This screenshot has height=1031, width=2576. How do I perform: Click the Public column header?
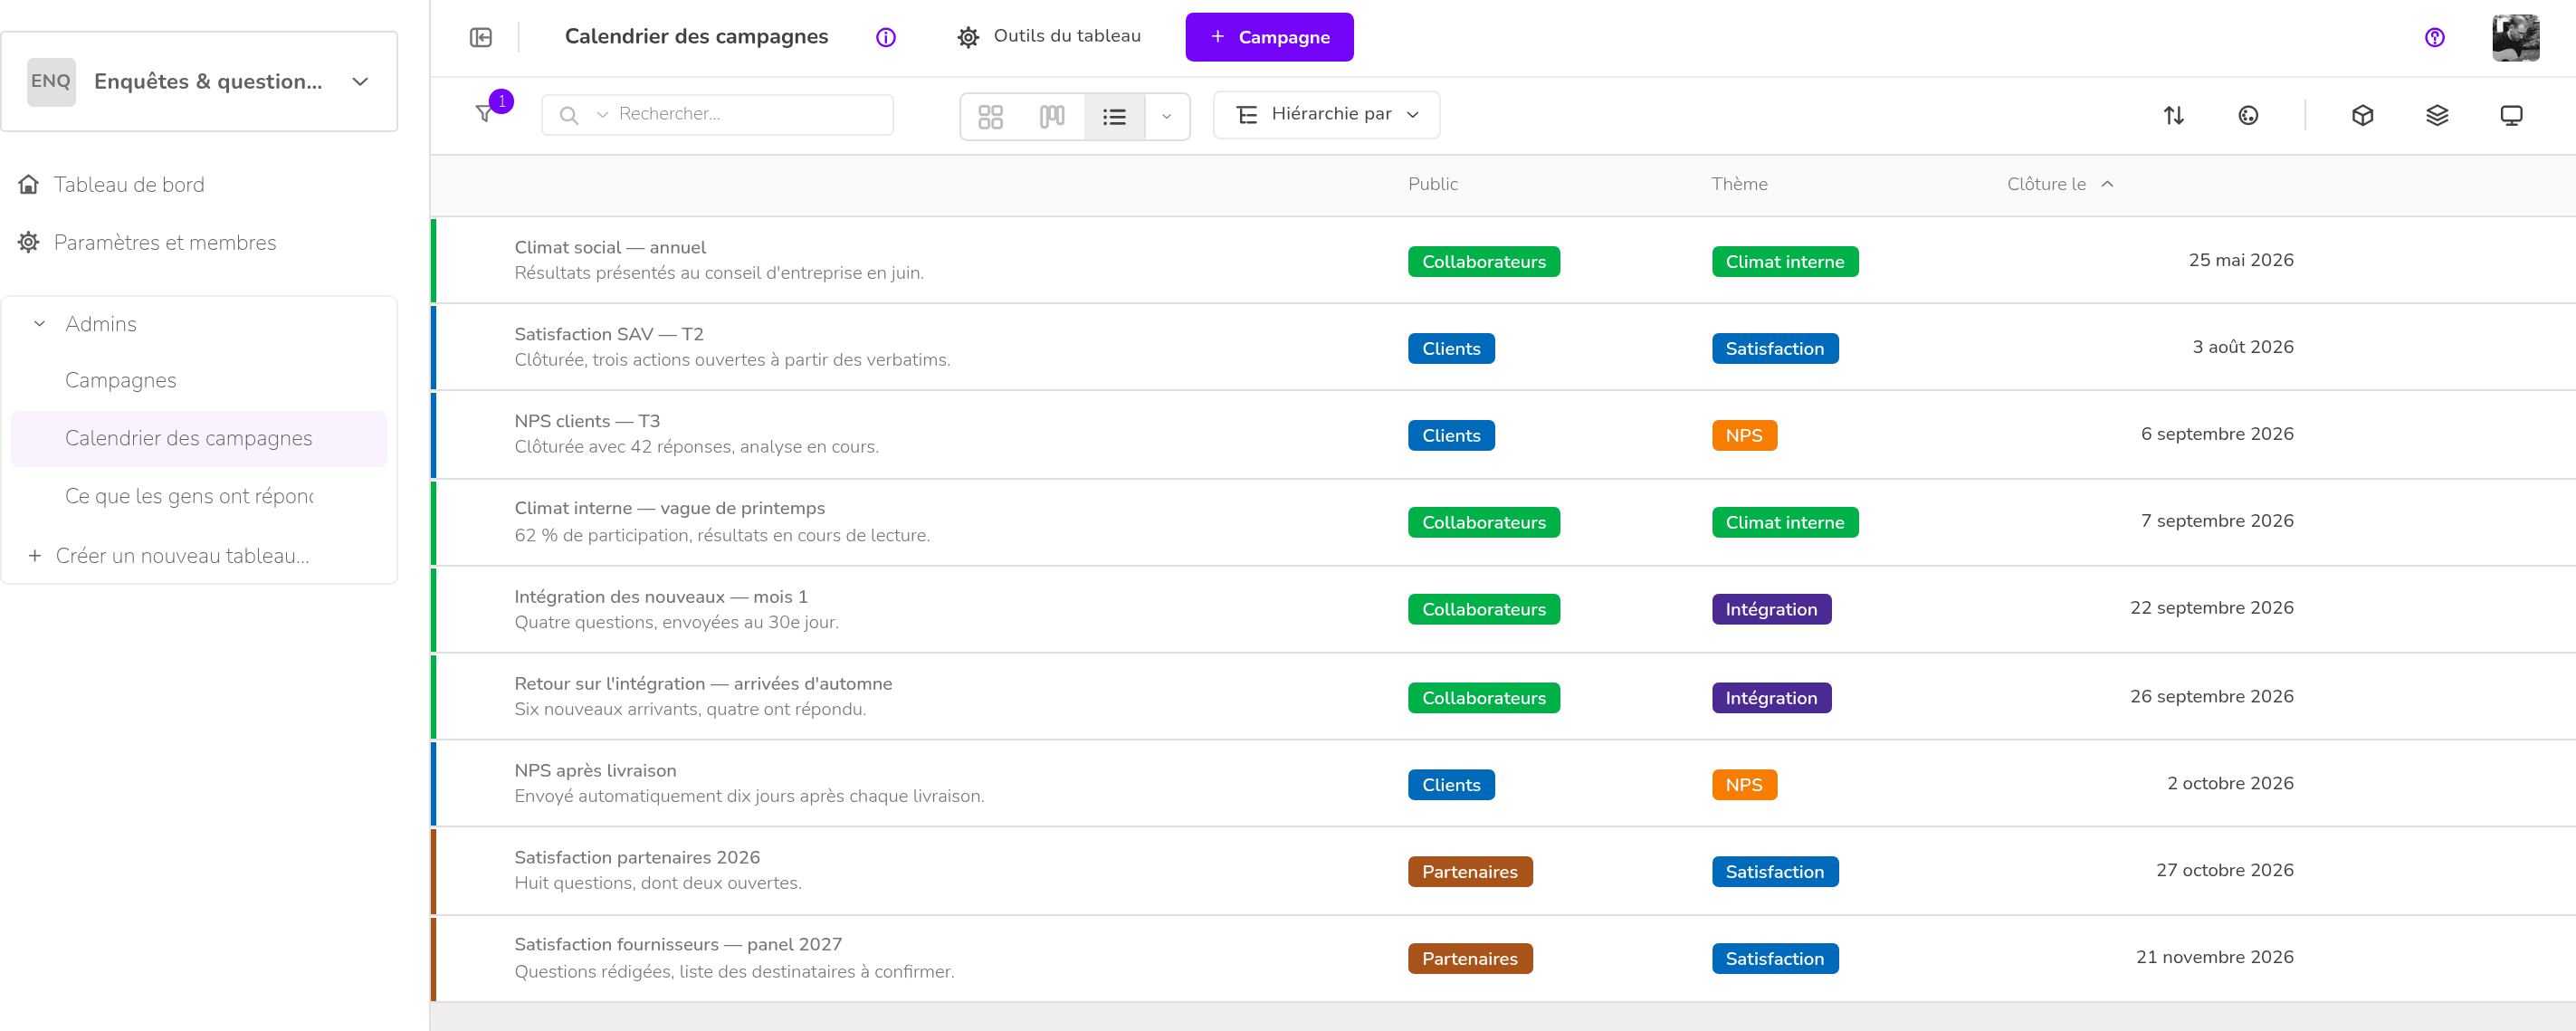1432,184
